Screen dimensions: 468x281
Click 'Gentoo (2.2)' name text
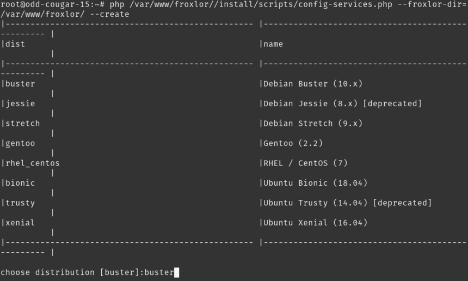pyautogui.click(x=293, y=143)
